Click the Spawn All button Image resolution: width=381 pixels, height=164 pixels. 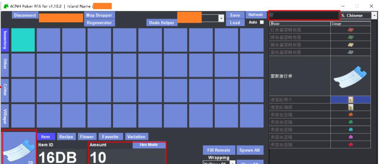tap(249, 150)
